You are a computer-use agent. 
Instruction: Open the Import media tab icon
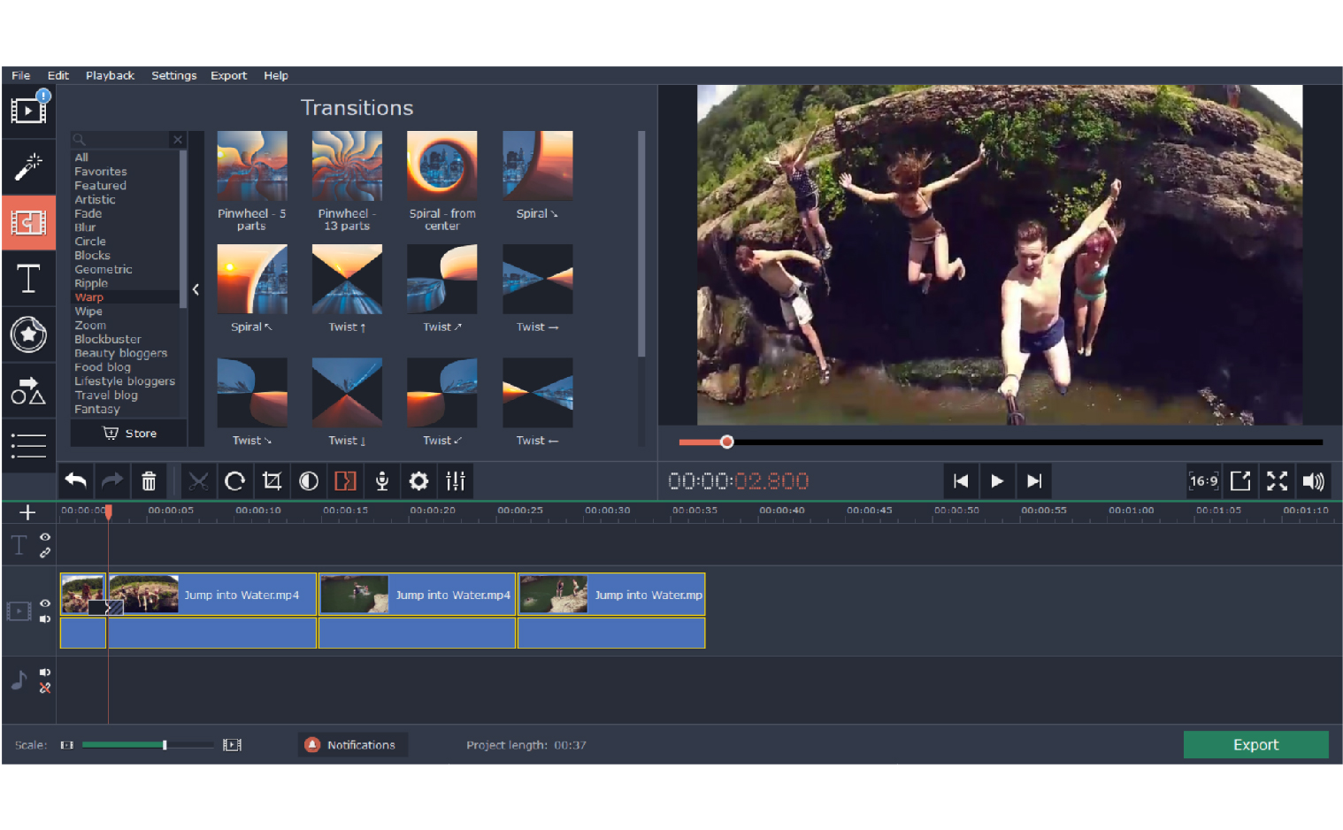pyautogui.click(x=28, y=111)
